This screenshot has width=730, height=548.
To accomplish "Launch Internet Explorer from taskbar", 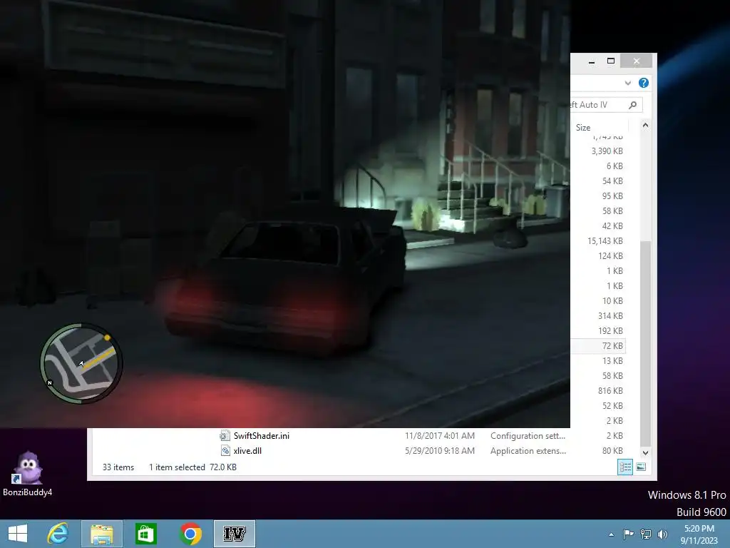I will point(58,534).
